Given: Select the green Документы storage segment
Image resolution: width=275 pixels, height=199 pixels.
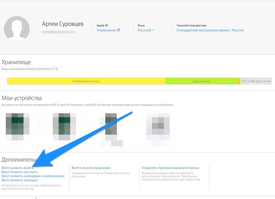Looking at the screenshot, I should [201, 81].
